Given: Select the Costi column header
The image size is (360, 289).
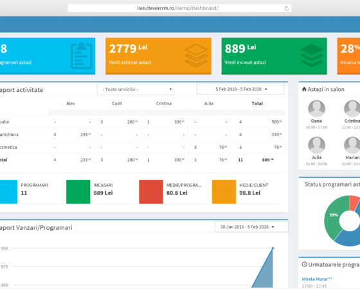Looking at the screenshot, I should point(117,103).
